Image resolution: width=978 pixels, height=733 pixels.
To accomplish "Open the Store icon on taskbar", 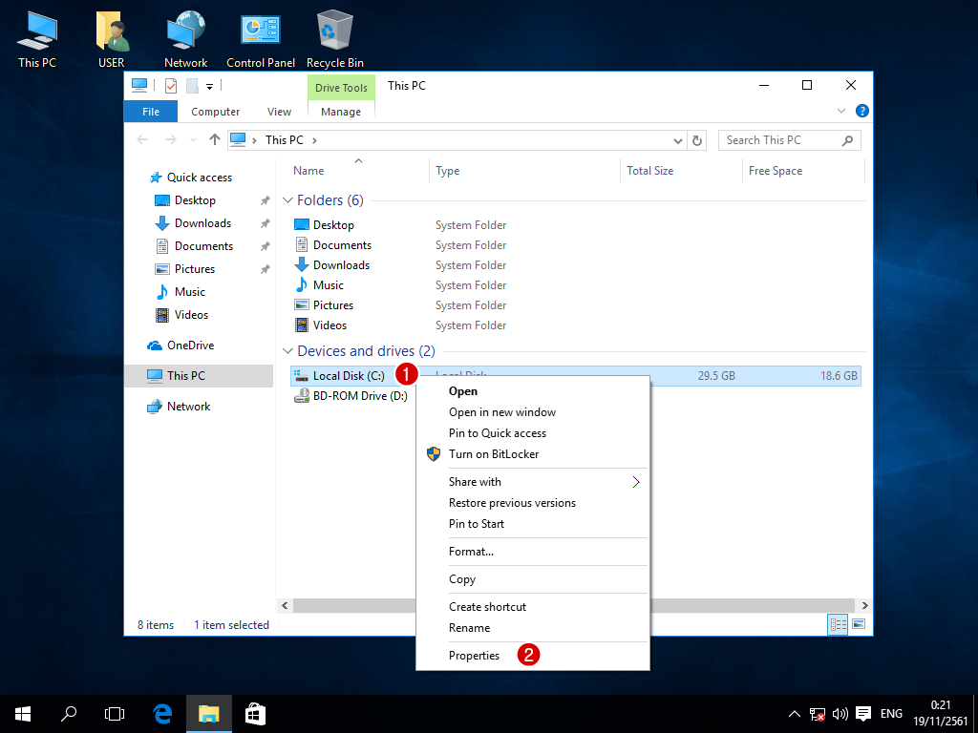I will (x=255, y=713).
